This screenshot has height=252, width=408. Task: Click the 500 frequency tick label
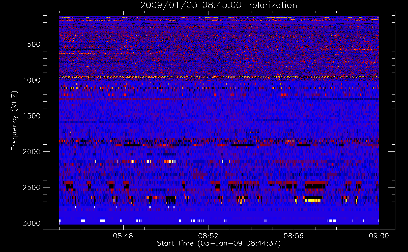coord(34,44)
